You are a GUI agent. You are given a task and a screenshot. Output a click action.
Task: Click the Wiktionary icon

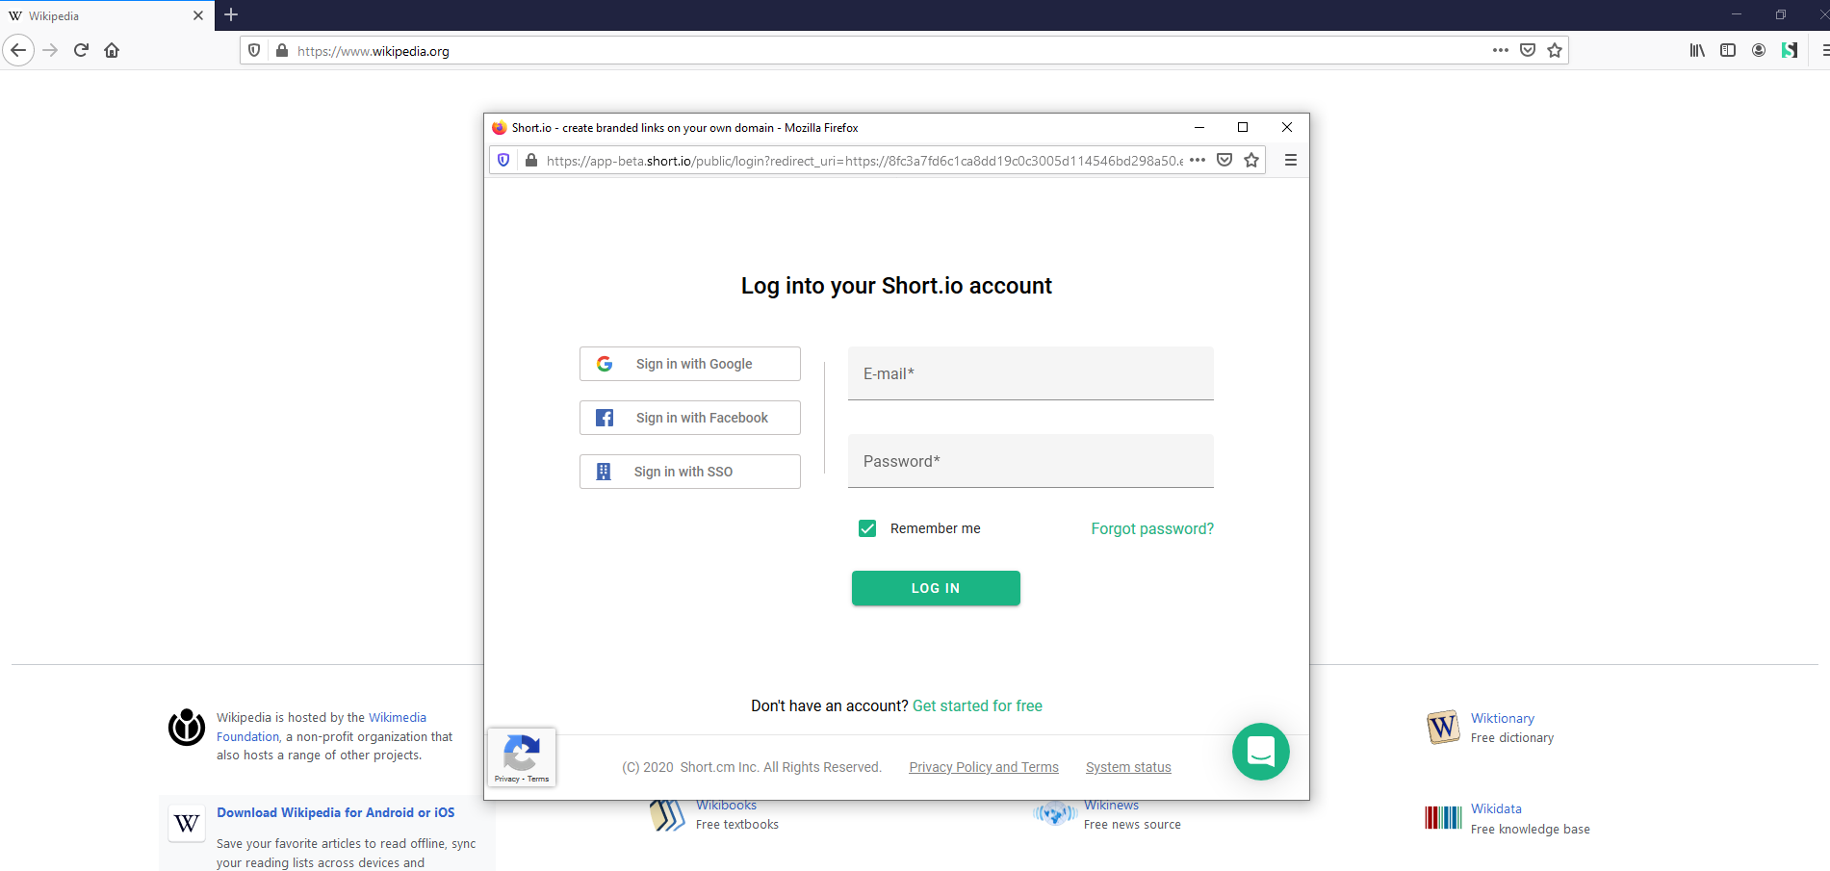coord(1442,727)
